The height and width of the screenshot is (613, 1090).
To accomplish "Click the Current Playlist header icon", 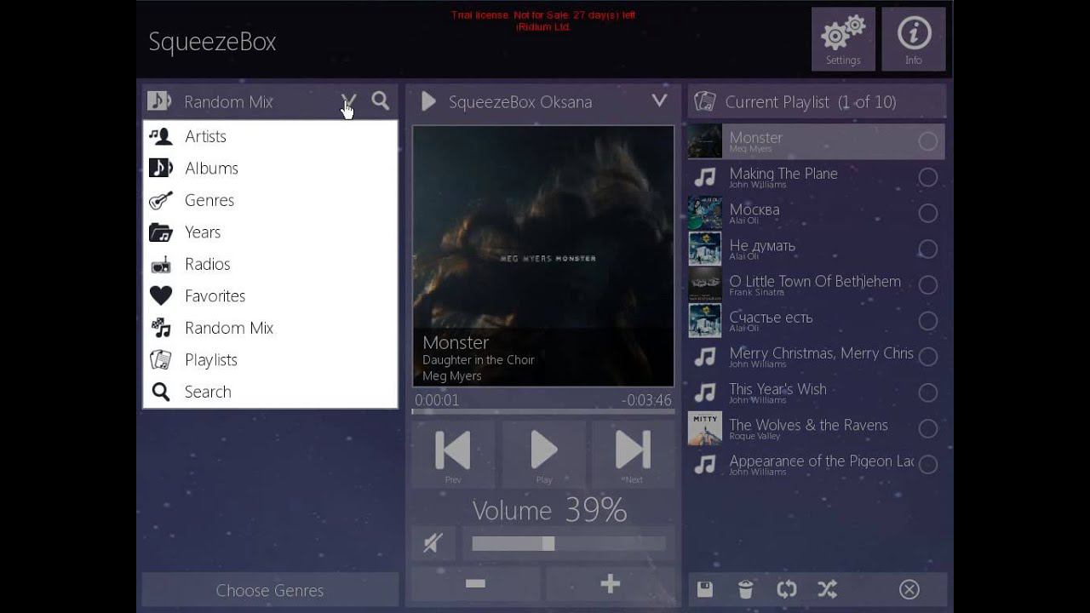I will (705, 101).
